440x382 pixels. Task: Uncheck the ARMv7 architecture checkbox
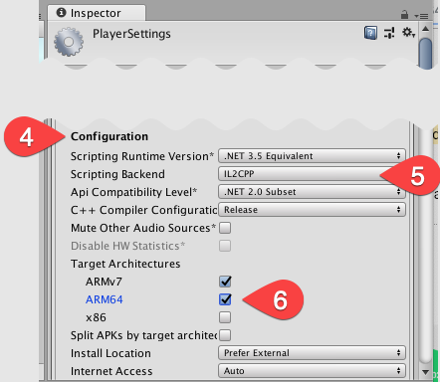pyautogui.click(x=225, y=282)
